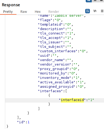Toggle the word wrap icon

[88, 11]
